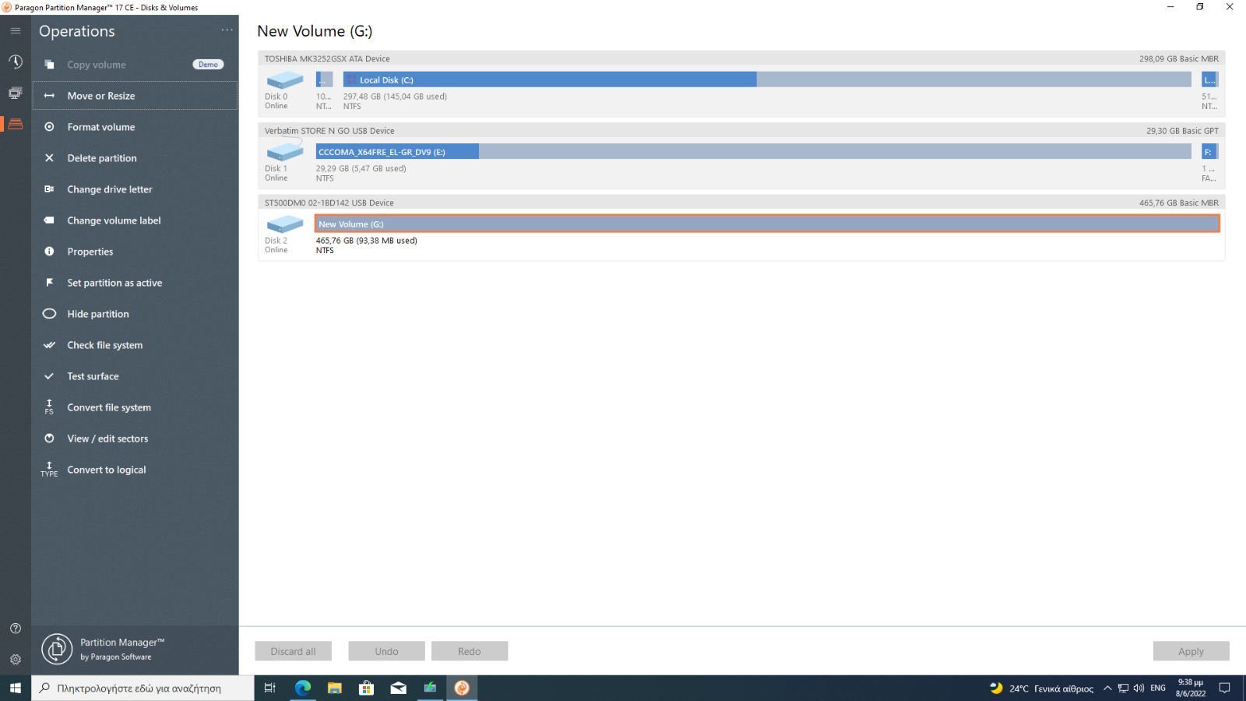Click the Undo button
The width and height of the screenshot is (1246, 701).
pyautogui.click(x=386, y=651)
